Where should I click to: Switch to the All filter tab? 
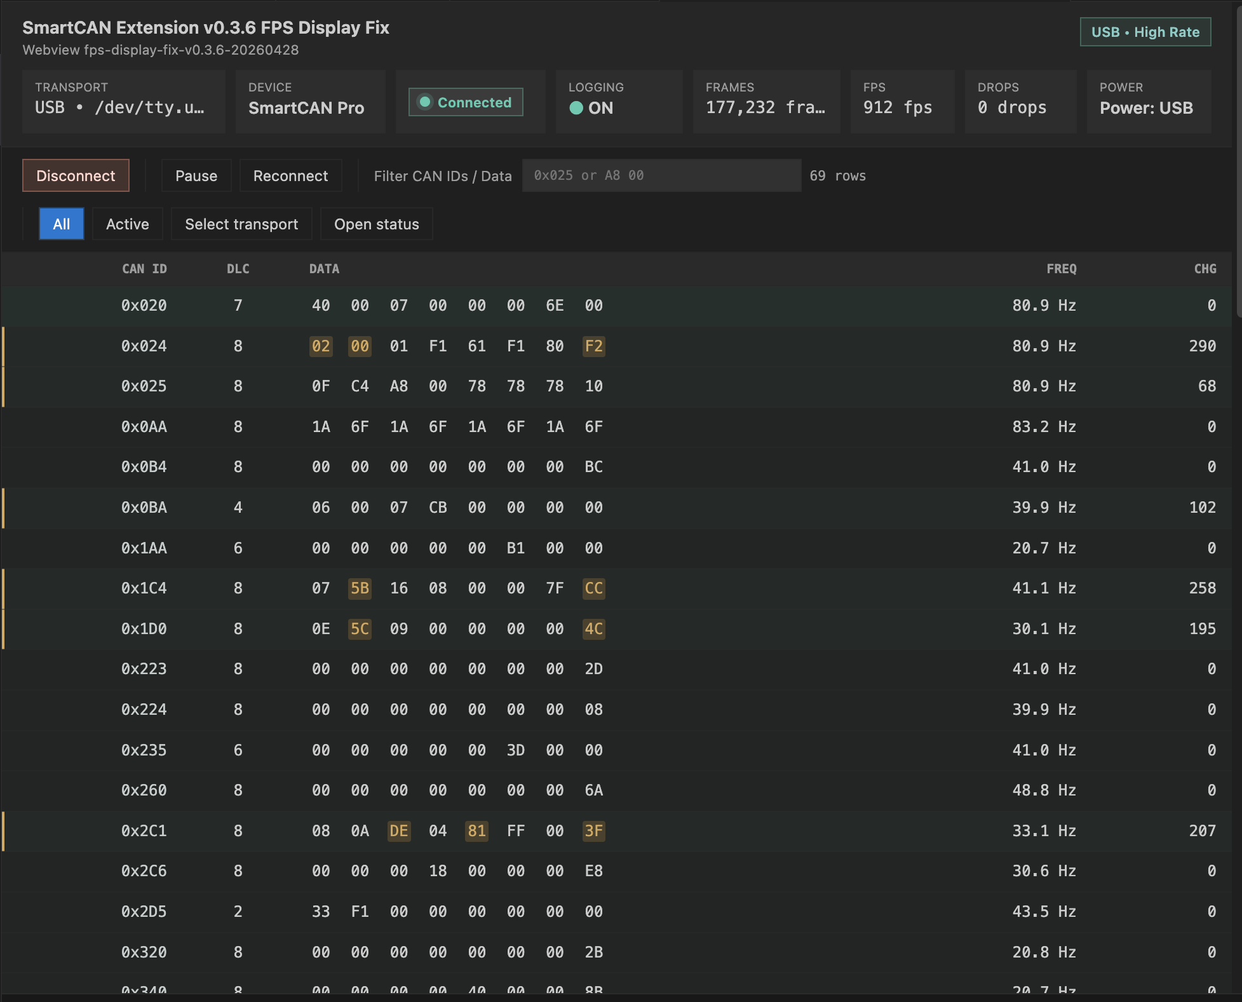pos(61,224)
